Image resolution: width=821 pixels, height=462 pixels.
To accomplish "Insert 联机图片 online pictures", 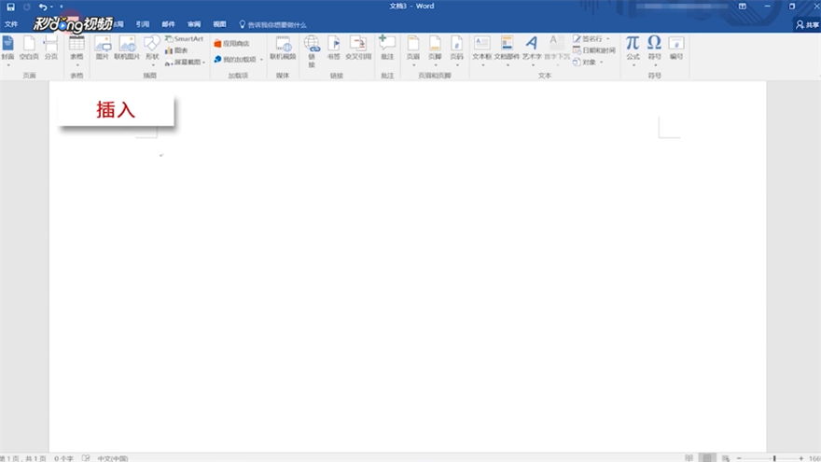I will (127, 49).
